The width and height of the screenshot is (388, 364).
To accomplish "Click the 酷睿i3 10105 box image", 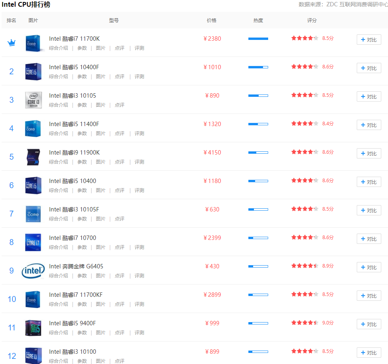I will click(33, 100).
